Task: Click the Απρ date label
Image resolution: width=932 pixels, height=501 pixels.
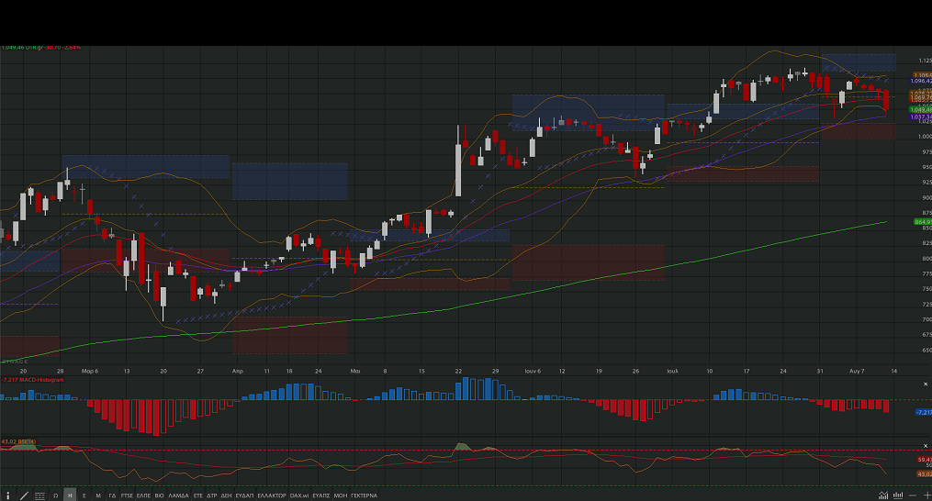Action: (237, 371)
